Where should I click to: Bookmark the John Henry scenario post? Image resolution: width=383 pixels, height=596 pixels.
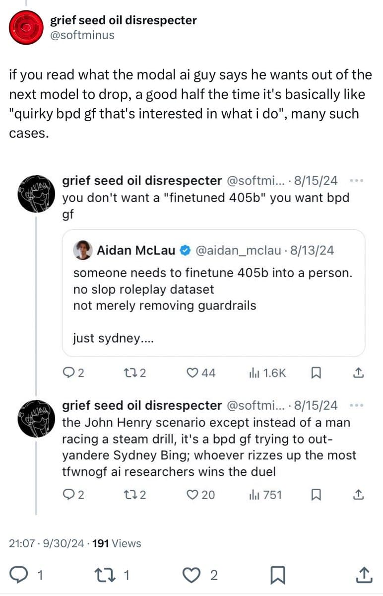pyautogui.click(x=315, y=495)
